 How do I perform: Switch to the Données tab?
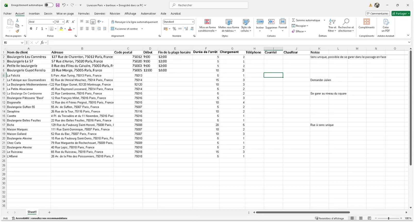[100, 14]
